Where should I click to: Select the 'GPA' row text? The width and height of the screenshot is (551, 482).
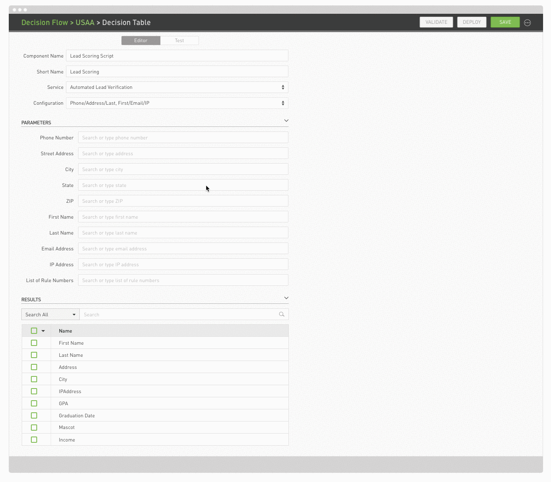pos(63,404)
